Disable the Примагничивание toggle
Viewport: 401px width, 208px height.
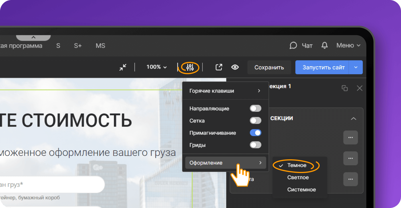click(255, 133)
